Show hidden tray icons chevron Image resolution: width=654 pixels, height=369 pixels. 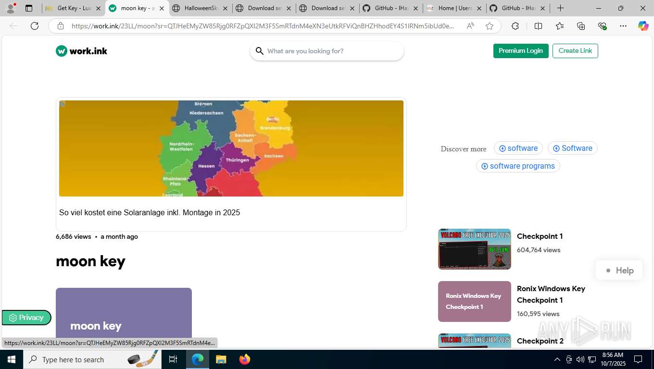click(x=557, y=359)
